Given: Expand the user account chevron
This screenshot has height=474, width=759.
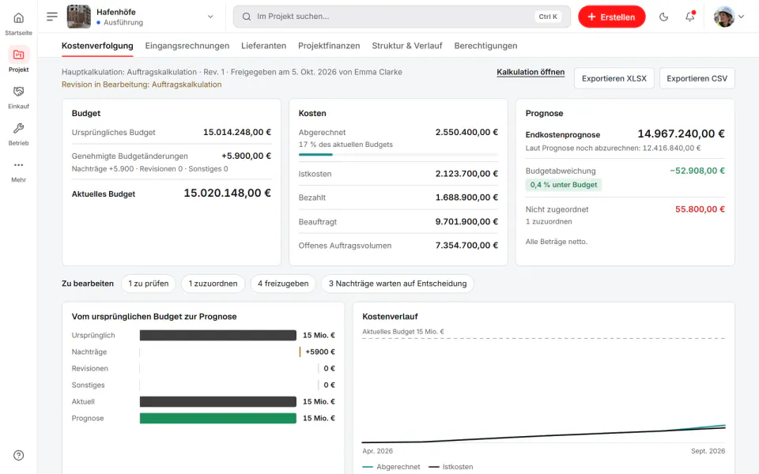Looking at the screenshot, I should (x=741, y=17).
